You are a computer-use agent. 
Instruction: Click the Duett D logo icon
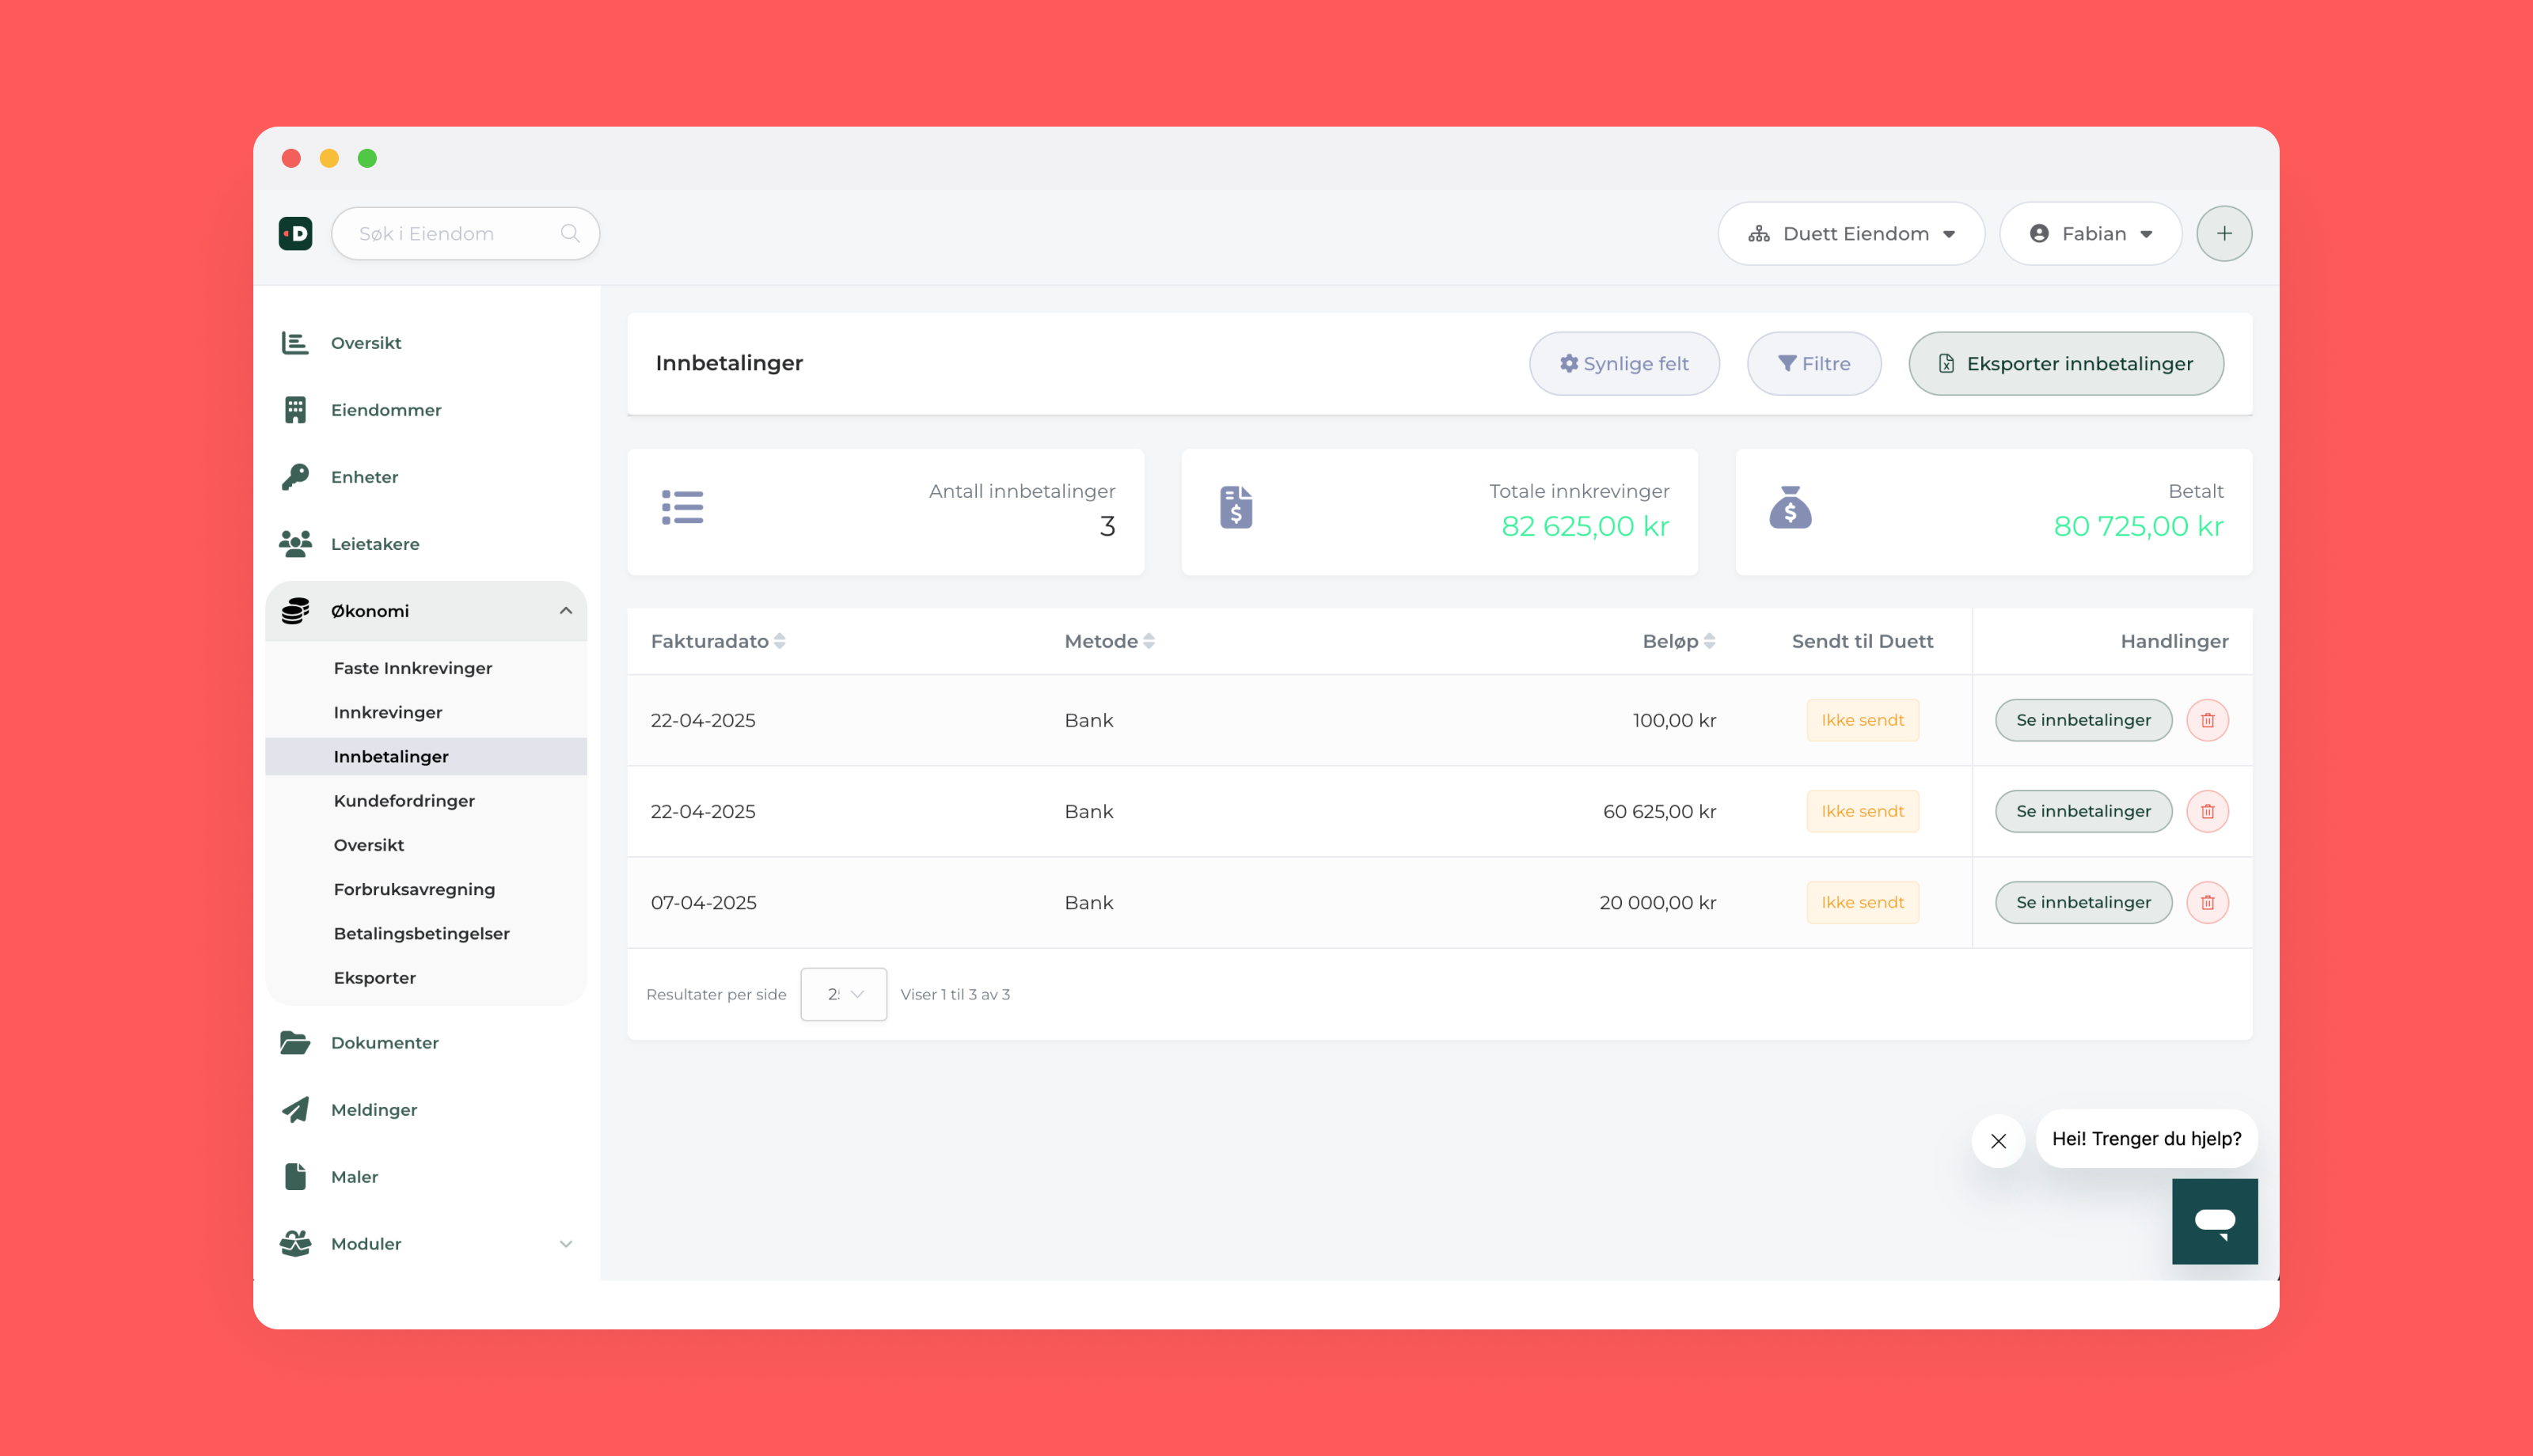(x=295, y=233)
